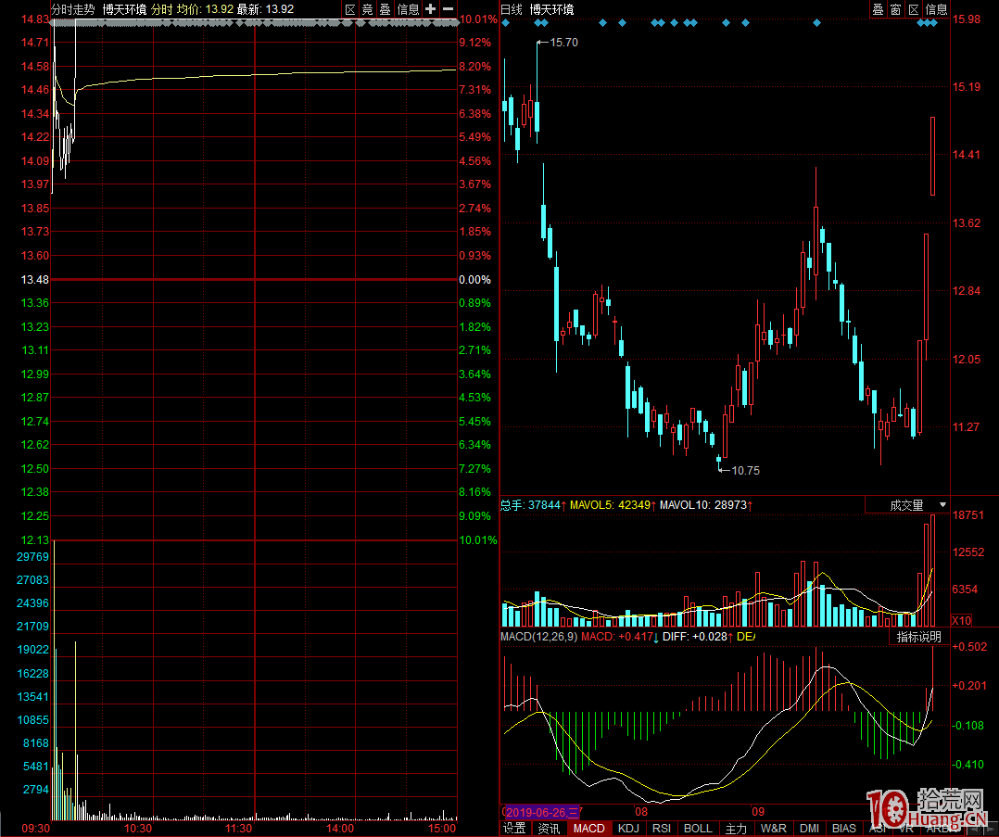Click the minus zoom icon on intraday chart
Image resolution: width=999 pixels, height=837 pixels.
point(448,9)
